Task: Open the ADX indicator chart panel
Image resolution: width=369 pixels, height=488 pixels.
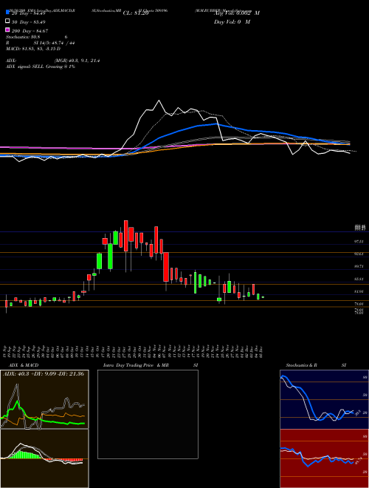Action: pos(44,399)
